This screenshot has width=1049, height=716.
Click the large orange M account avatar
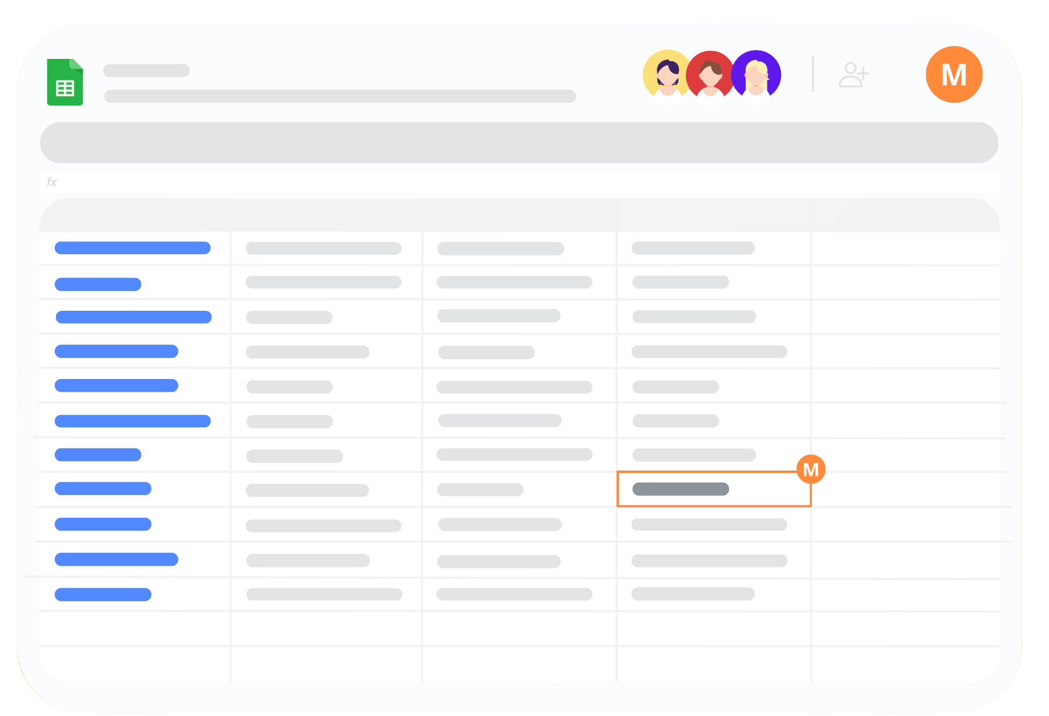click(953, 75)
